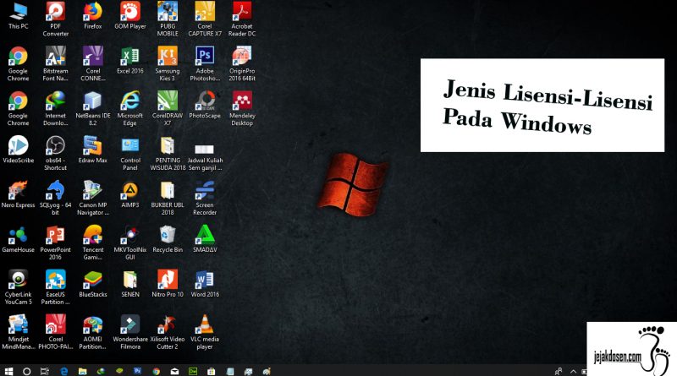Select the OriginPro 2016 64Bit icon
This screenshot has width=677, height=376.
click(242, 64)
